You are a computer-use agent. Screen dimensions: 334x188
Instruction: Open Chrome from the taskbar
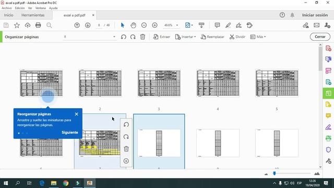click(x=66, y=183)
